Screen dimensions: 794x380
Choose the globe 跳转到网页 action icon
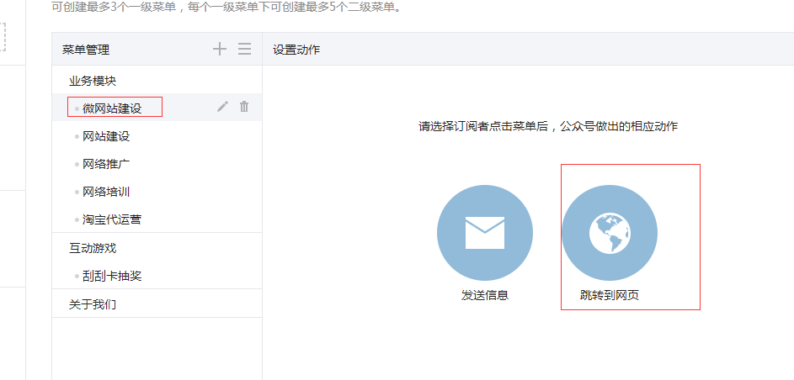[610, 233]
